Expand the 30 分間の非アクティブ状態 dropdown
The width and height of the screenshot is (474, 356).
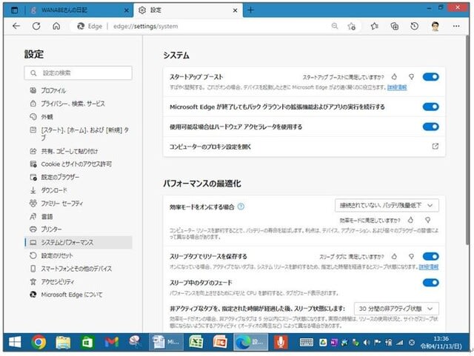click(x=395, y=308)
